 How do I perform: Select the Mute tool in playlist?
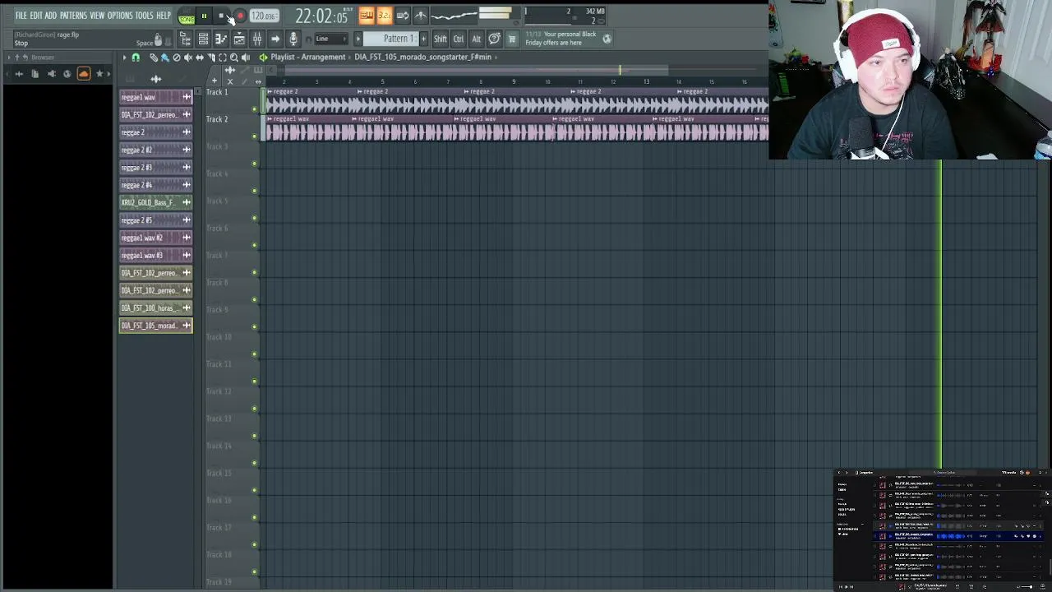[x=188, y=58]
